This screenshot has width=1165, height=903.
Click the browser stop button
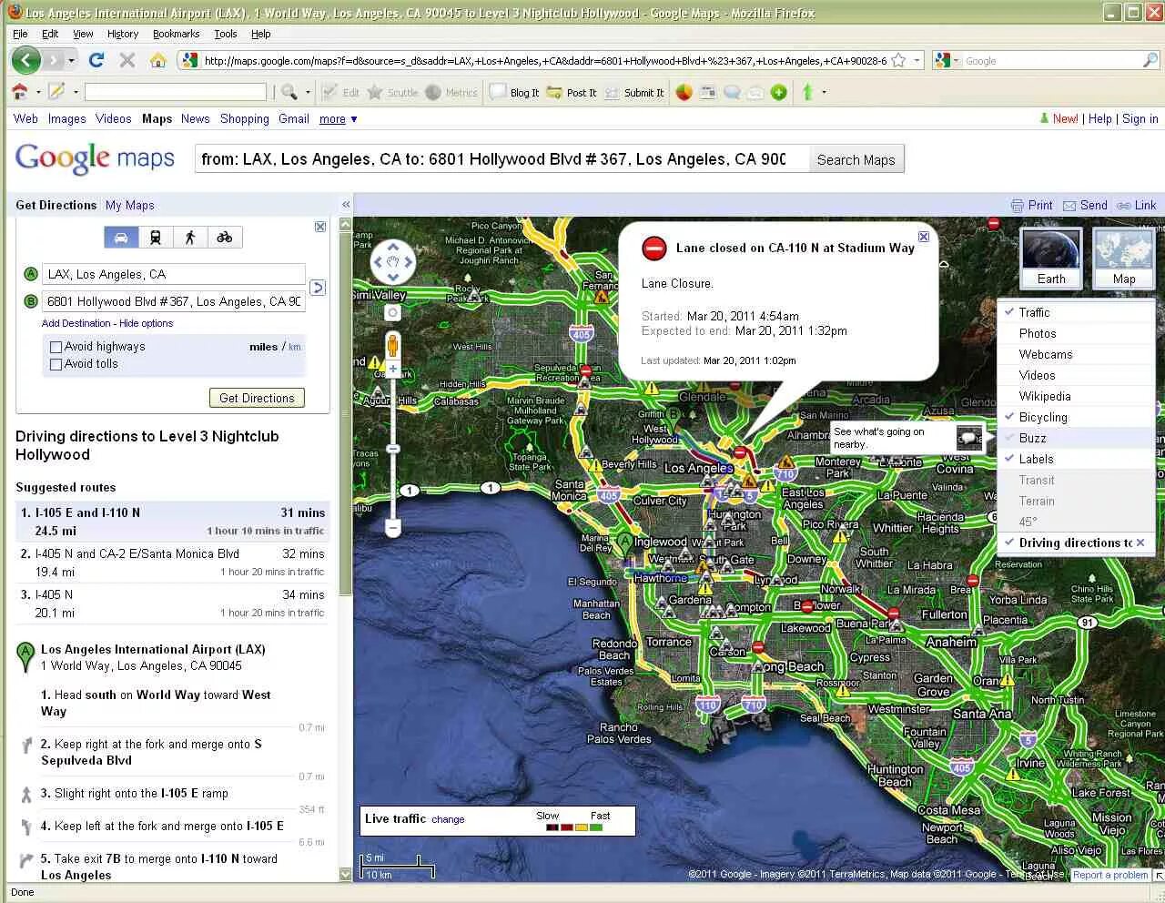pyautogui.click(x=127, y=60)
